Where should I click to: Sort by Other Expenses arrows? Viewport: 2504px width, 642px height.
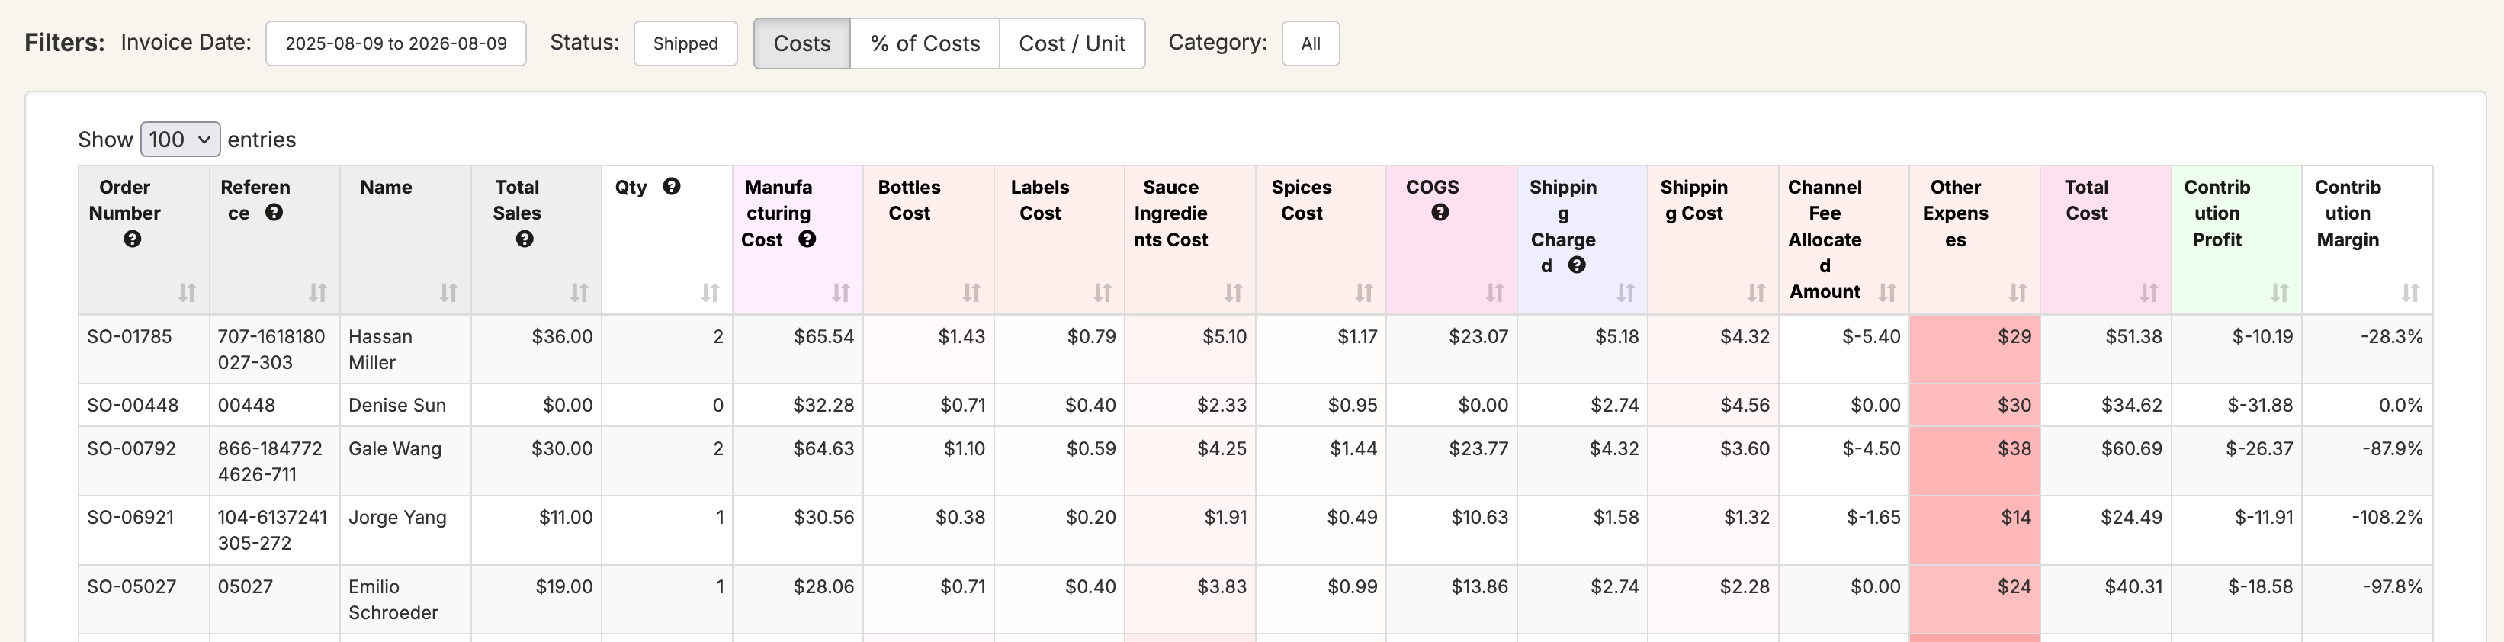click(x=2018, y=292)
